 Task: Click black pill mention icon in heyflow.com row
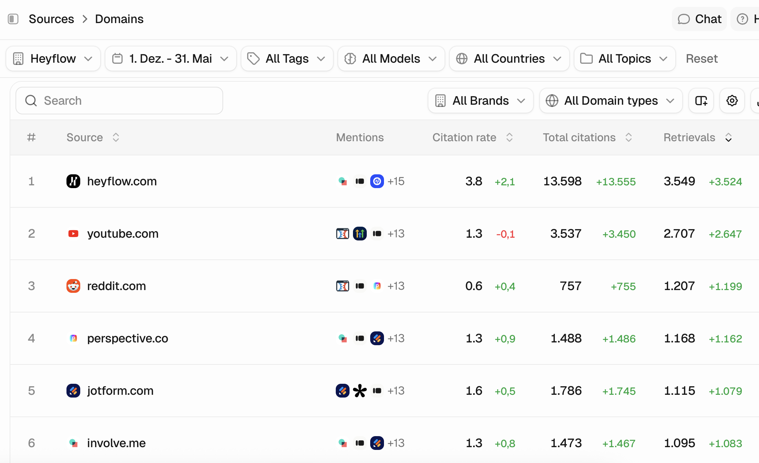pyautogui.click(x=360, y=181)
